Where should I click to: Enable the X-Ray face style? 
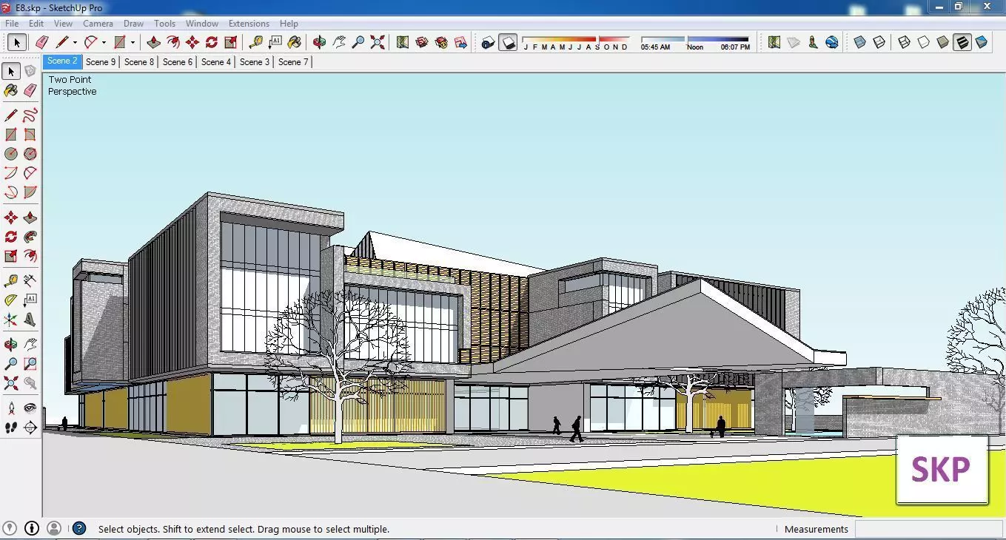click(x=859, y=42)
